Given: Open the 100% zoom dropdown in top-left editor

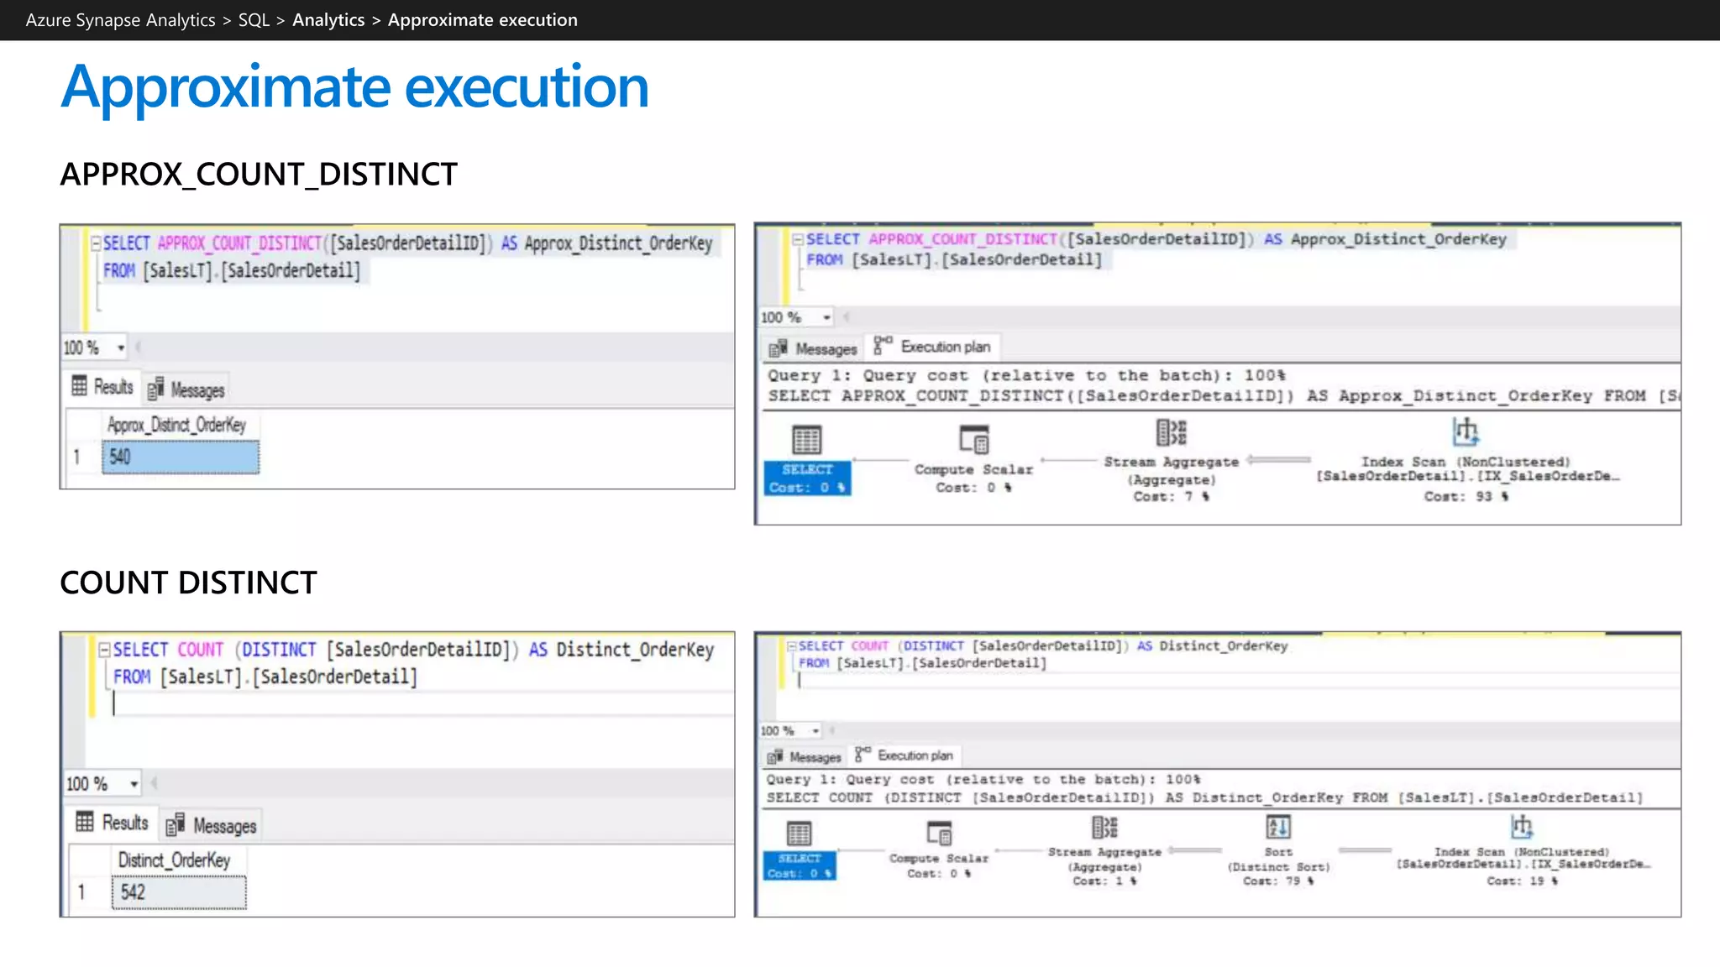Looking at the screenshot, I should click(x=121, y=348).
